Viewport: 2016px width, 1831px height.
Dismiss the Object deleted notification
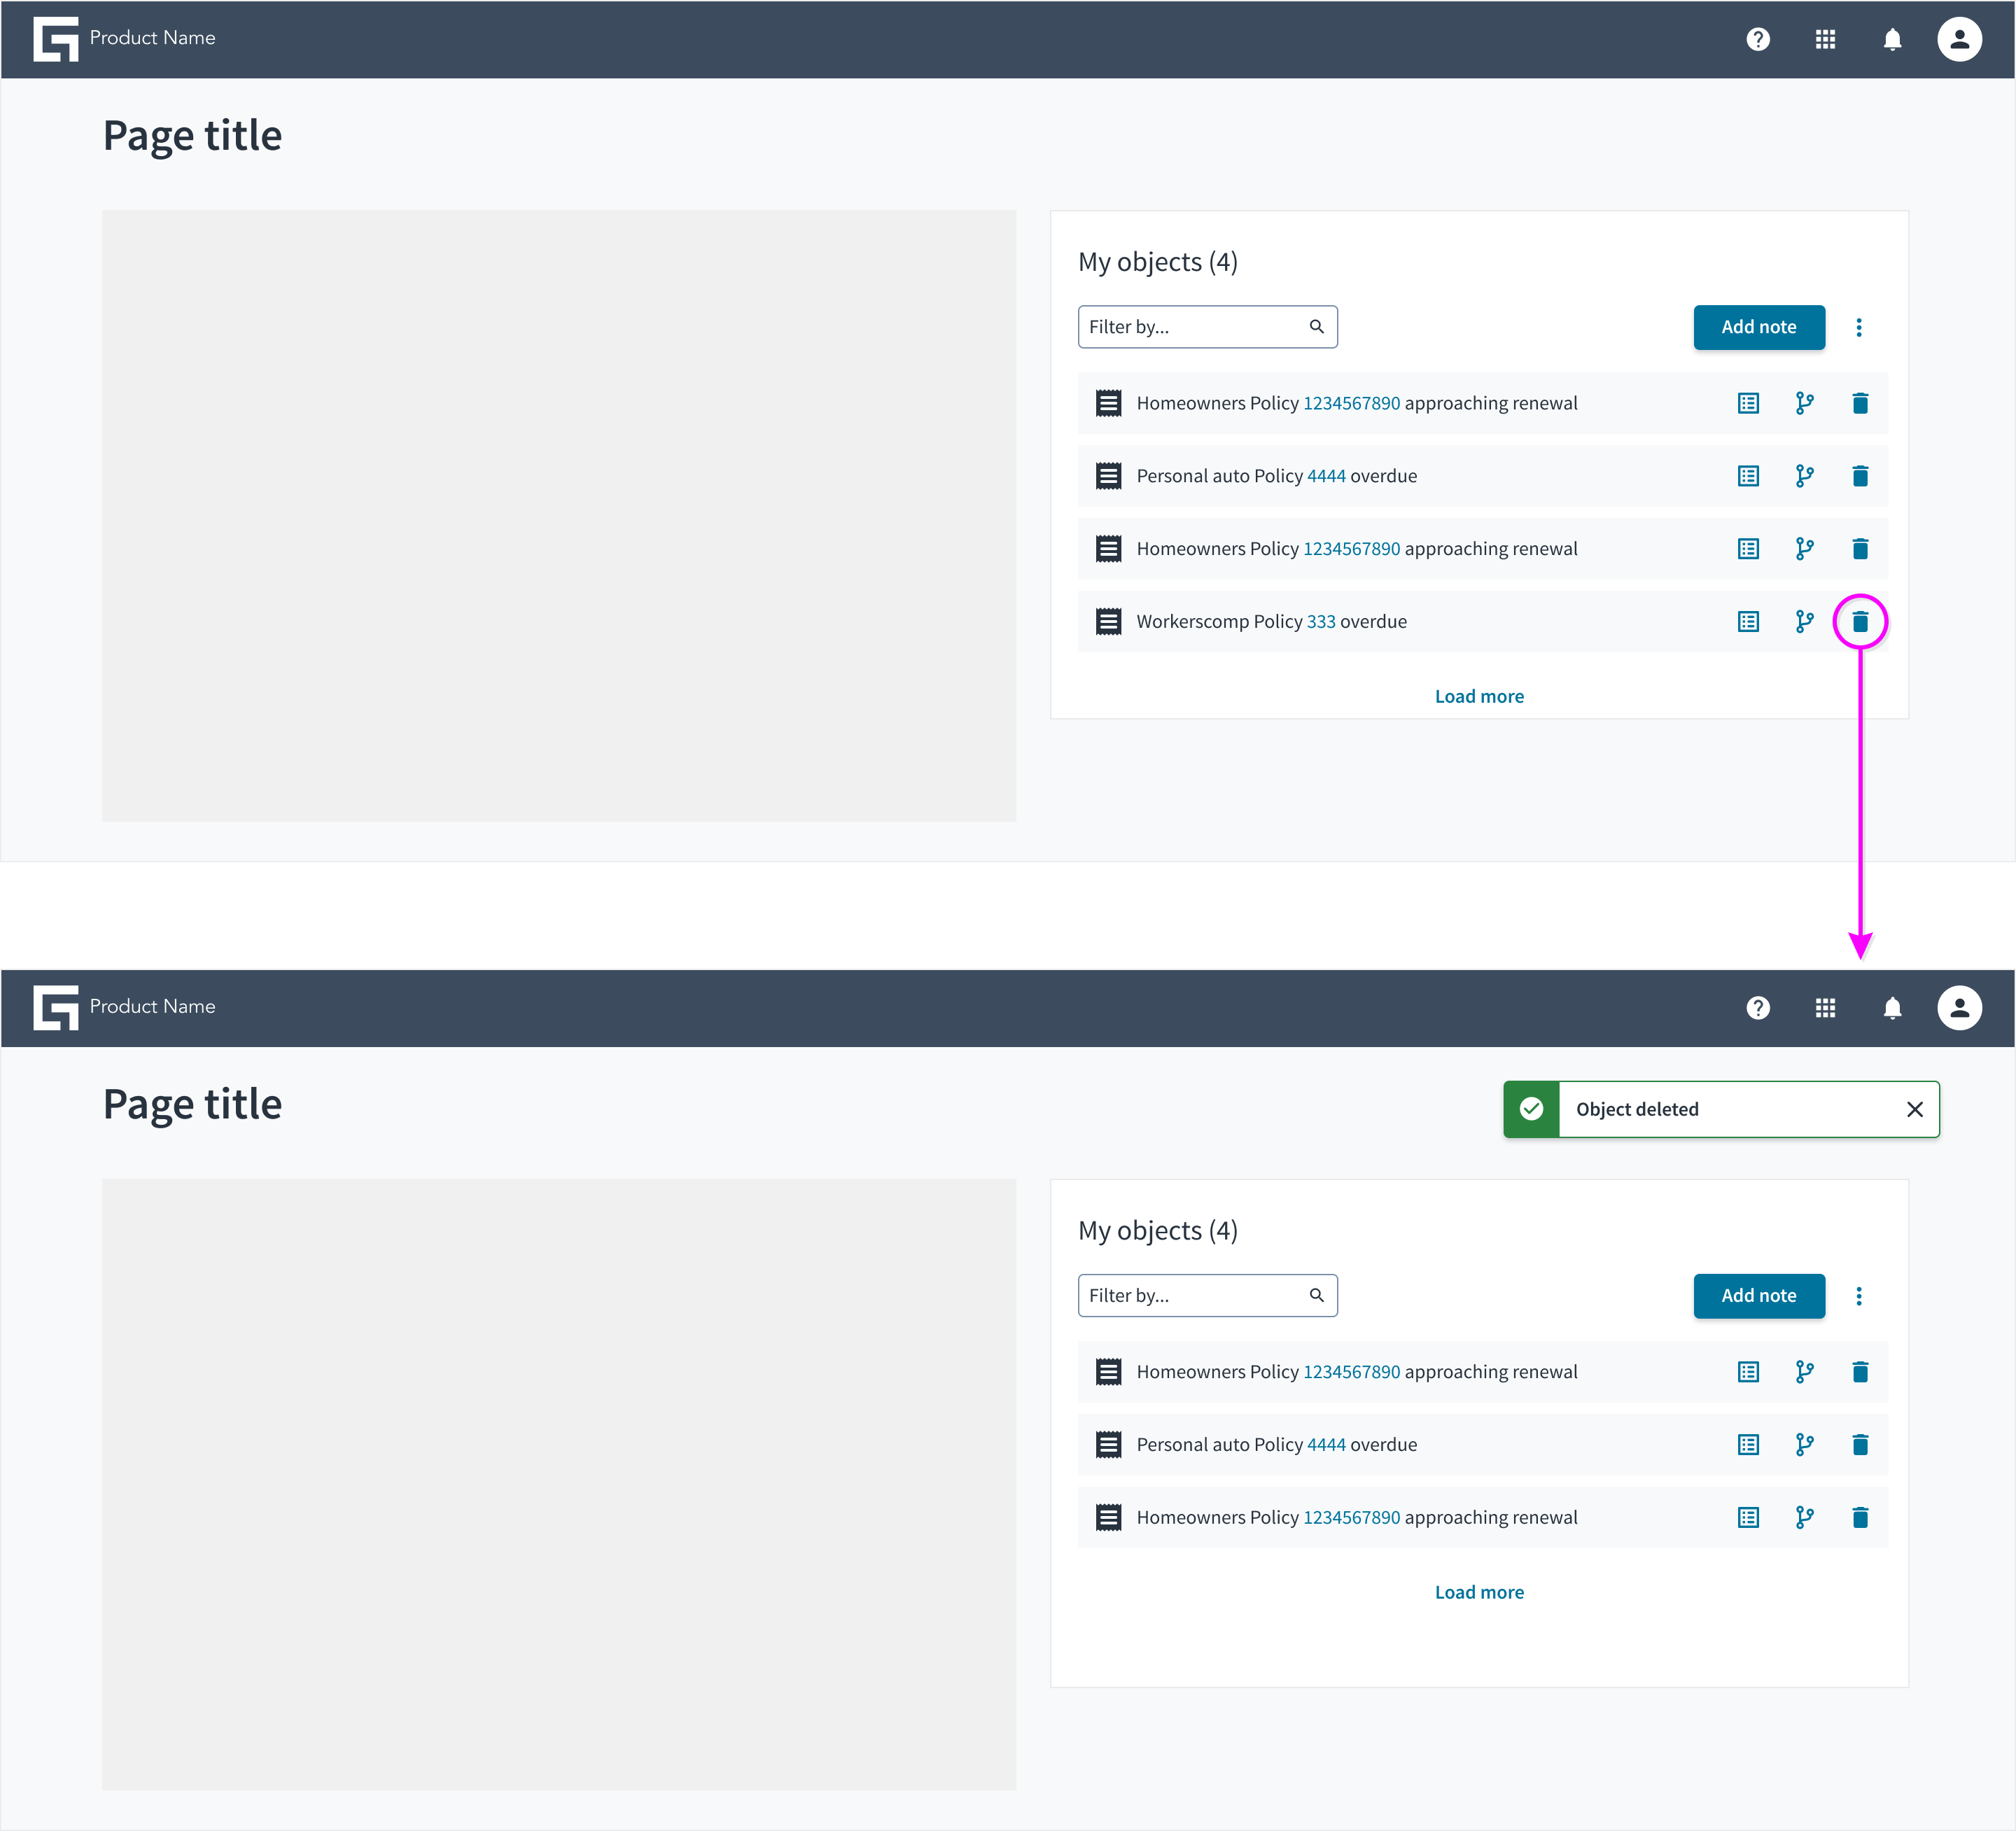click(1914, 1109)
